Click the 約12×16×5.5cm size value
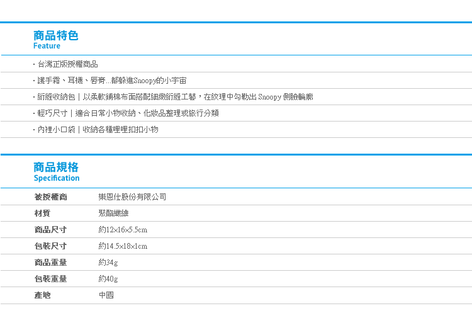This screenshot has height=318, width=472. 123,230
